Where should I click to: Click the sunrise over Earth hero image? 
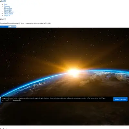pos(64,76)
